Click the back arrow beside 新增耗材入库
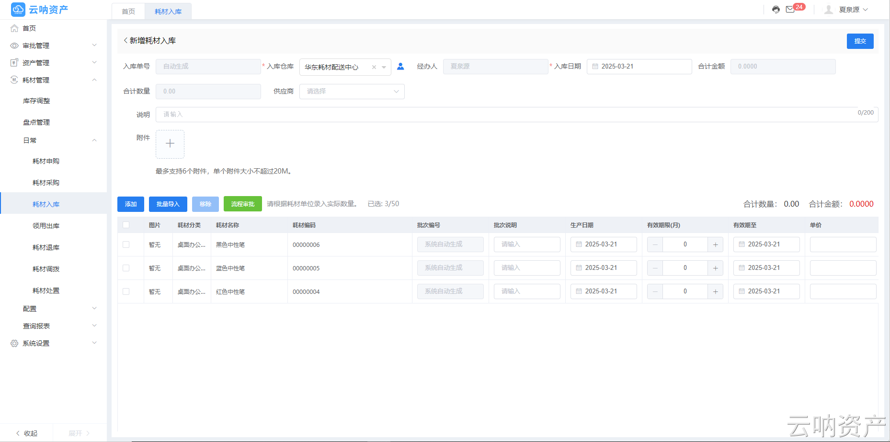The image size is (890, 442). coord(126,41)
